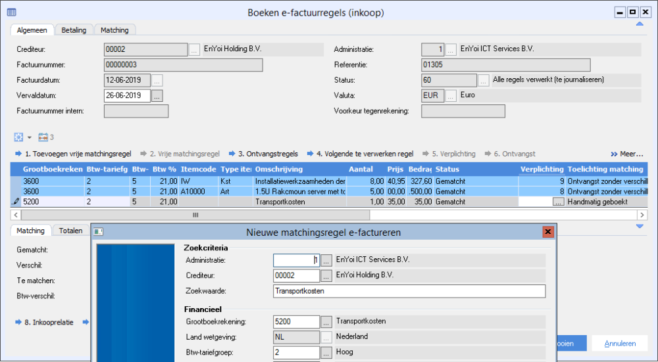Open Crediteur lookup in Nieuwe matchingsregel dialog
The image size is (658, 362).
326,276
